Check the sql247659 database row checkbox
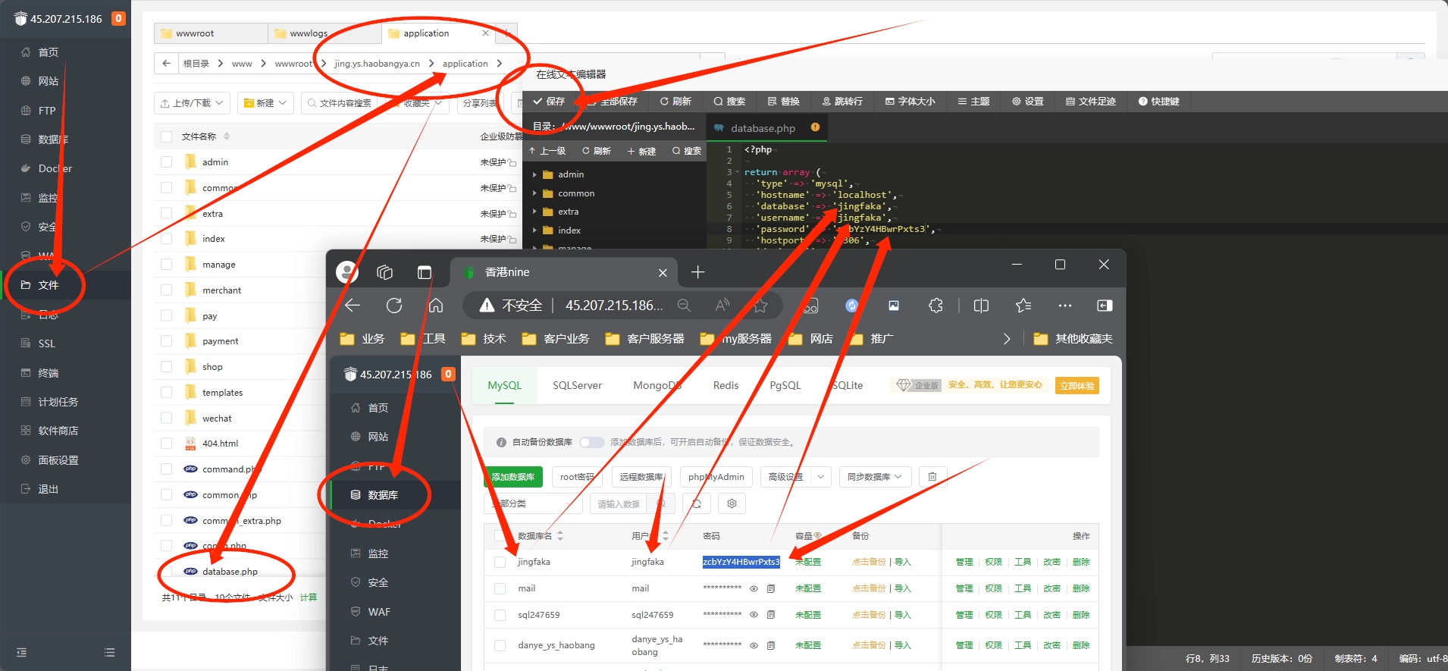This screenshot has height=671, width=1448. coord(500,615)
